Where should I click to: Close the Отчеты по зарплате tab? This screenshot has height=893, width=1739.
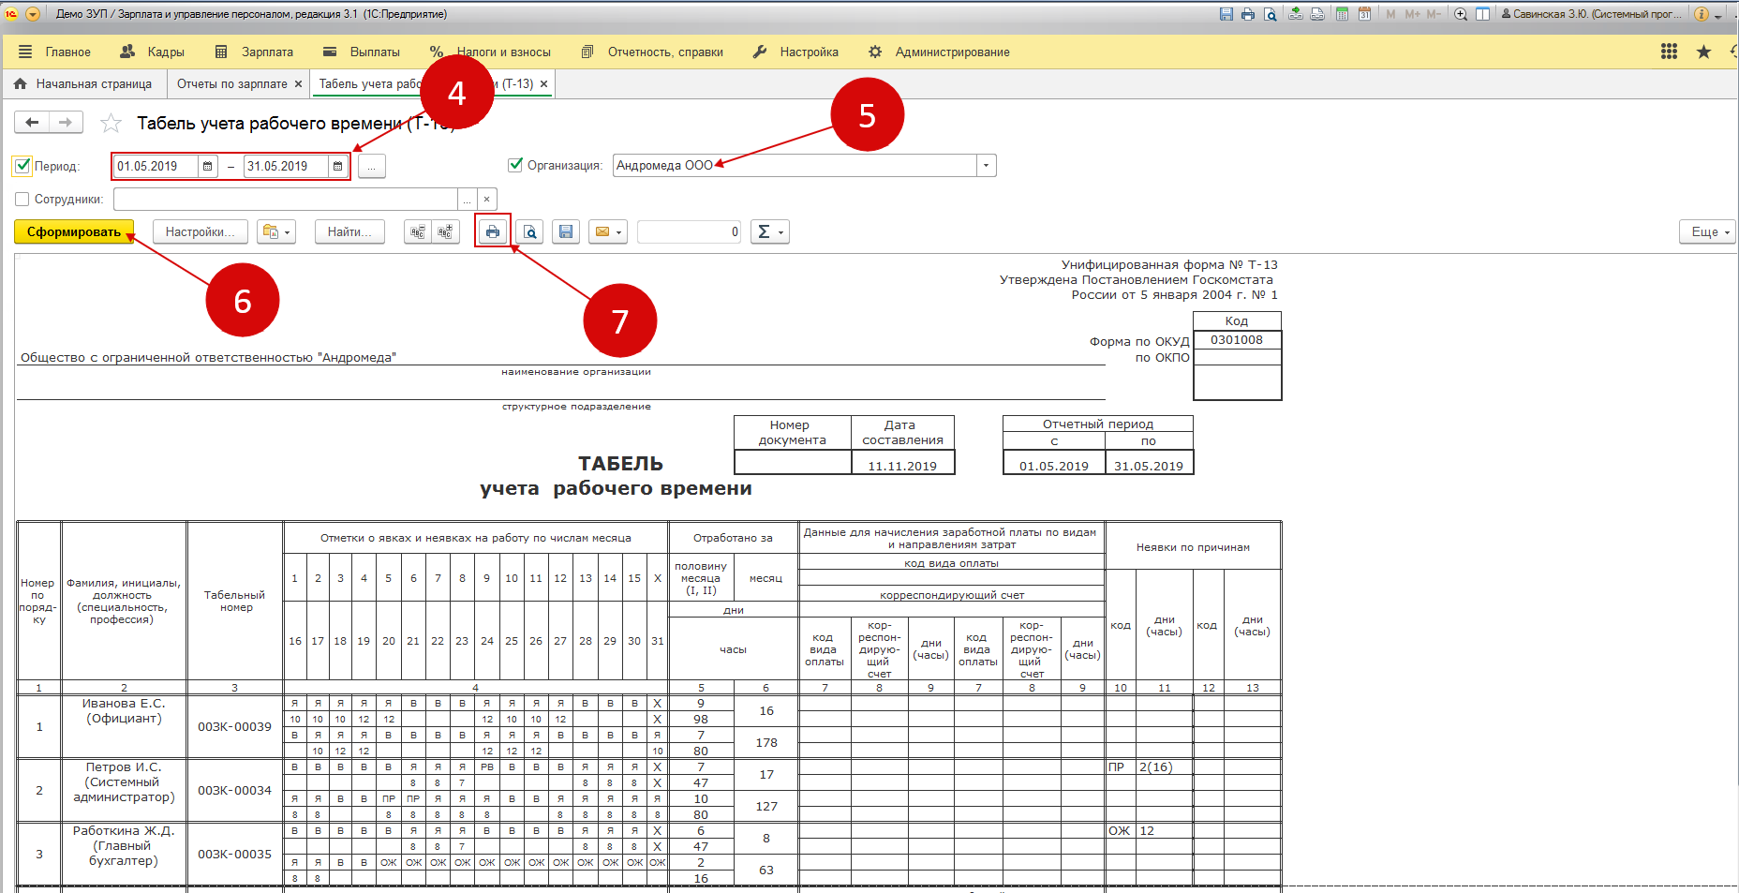(x=299, y=83)
